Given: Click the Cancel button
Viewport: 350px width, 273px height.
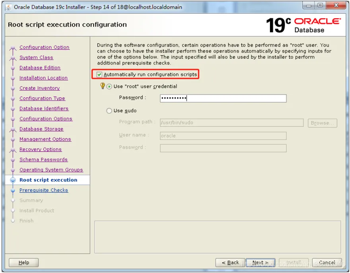Looking at the screenshot, I should [x=327, y=263].
